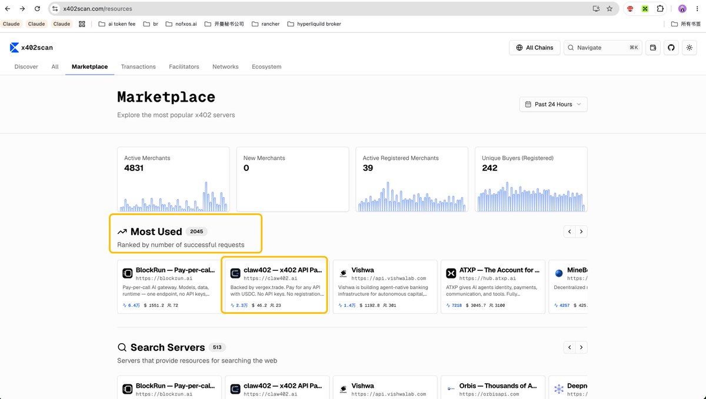Click the Navigate search field
The image size is (706, 399).
click(602, 48)
